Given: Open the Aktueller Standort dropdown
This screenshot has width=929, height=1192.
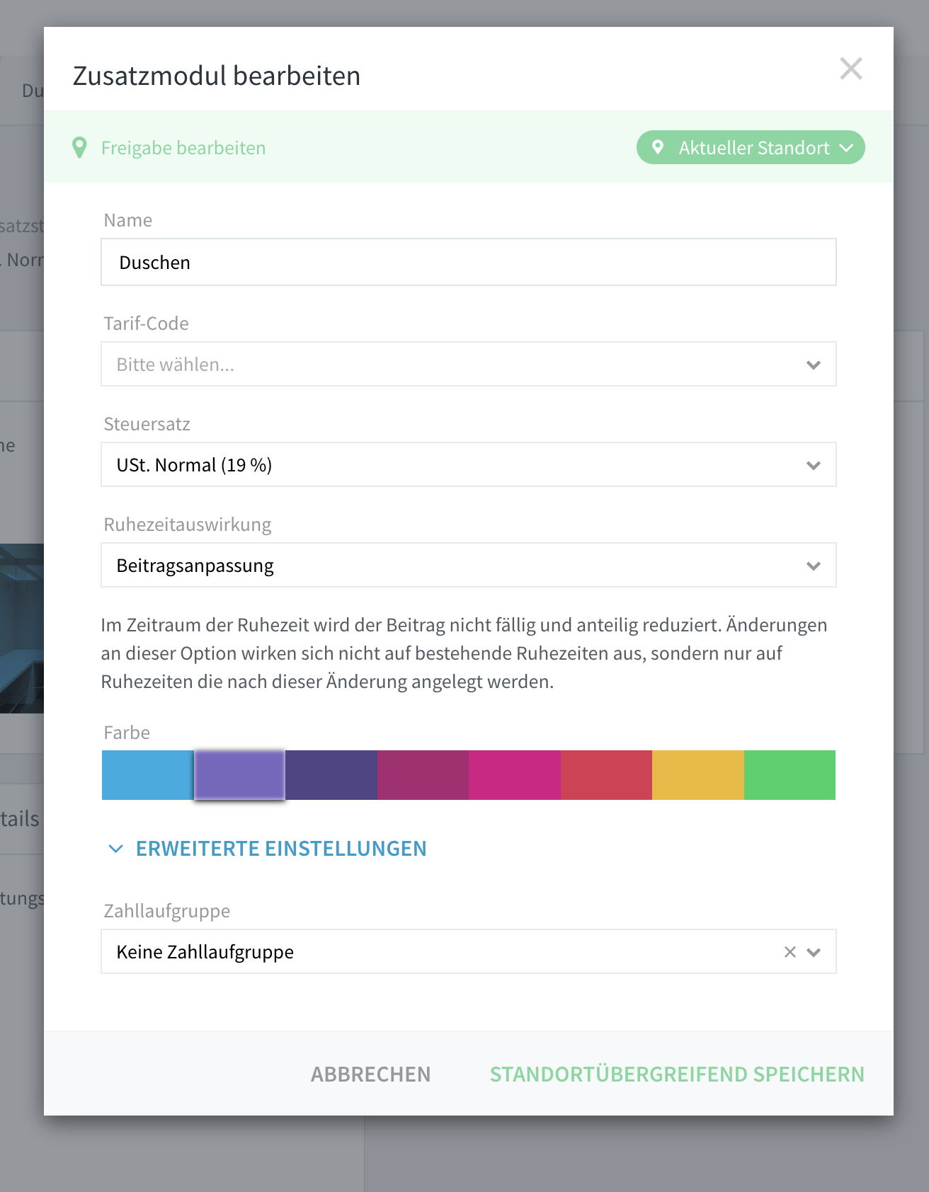Looking at the screenshot, I should pos(751,147).
